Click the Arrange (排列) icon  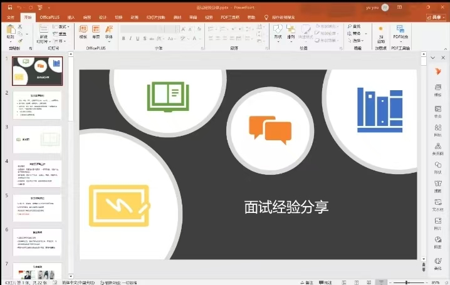(291, 32)
